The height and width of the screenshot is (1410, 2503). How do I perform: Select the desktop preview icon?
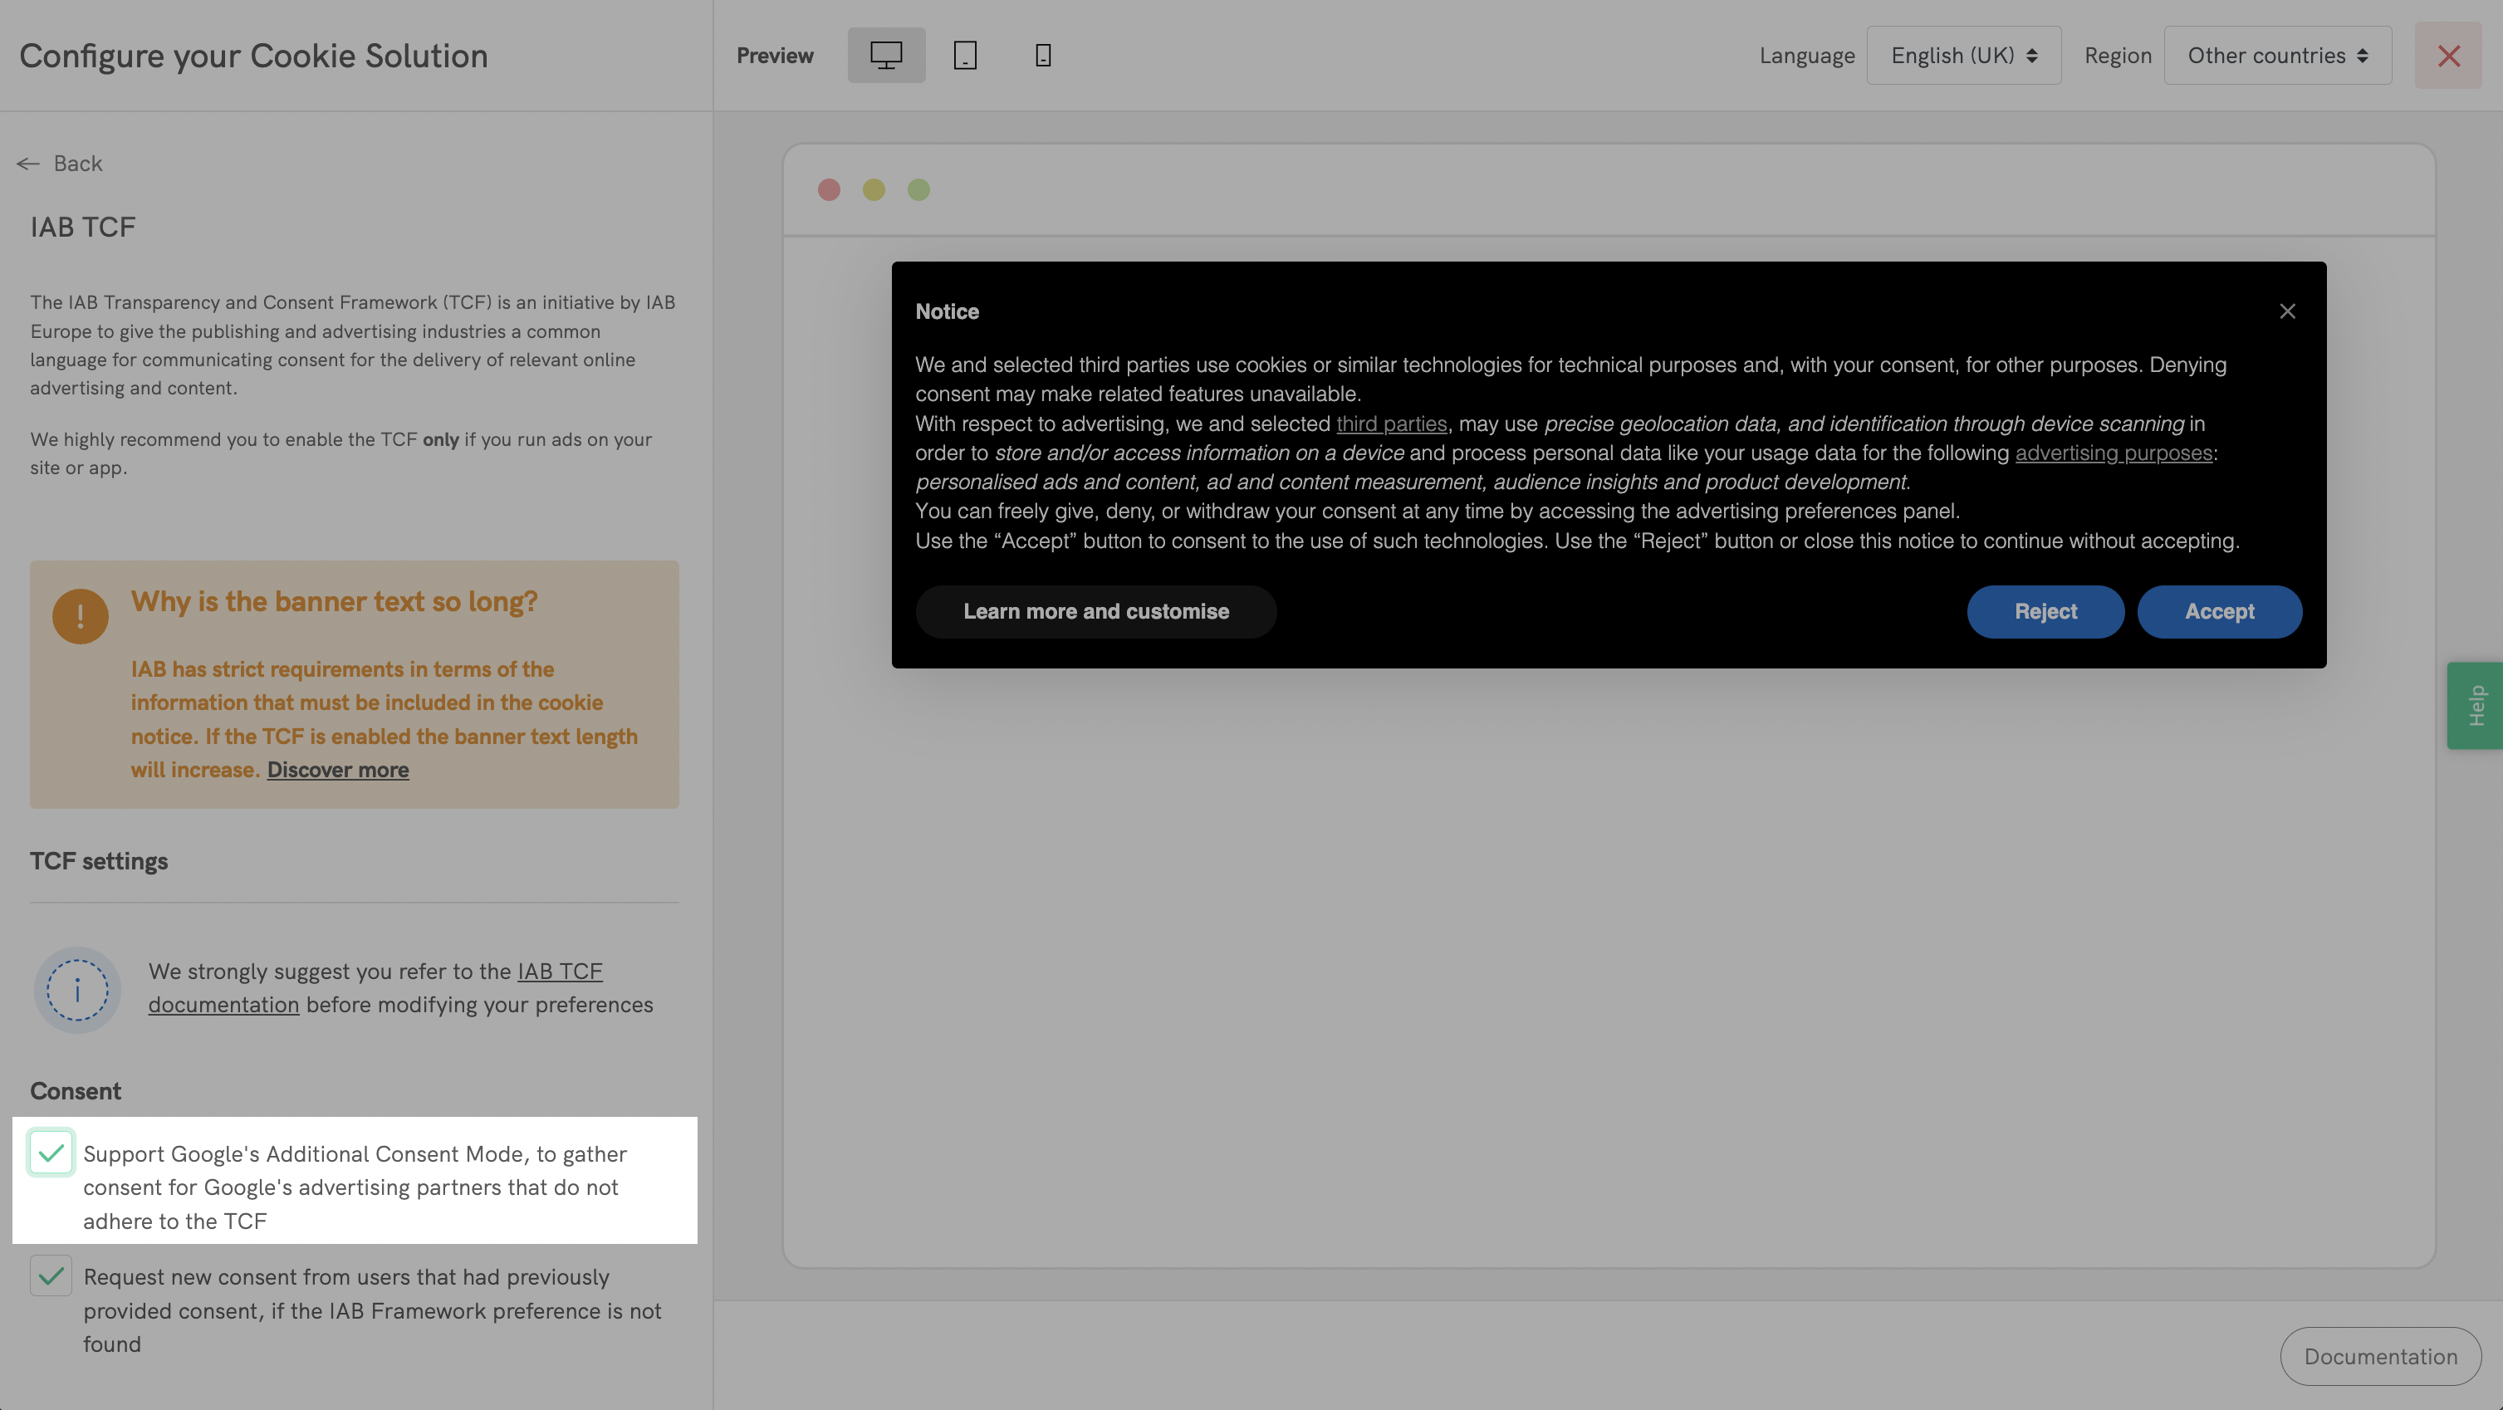pos(885,56)
